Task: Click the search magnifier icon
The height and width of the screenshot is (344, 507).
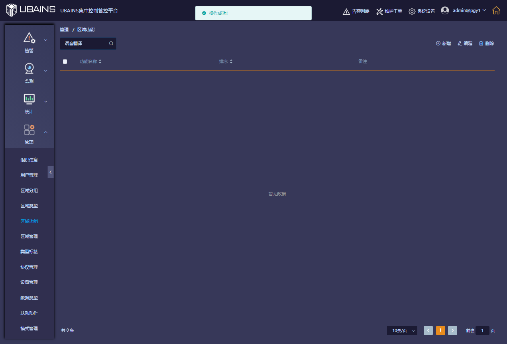Action: coord(111,43)
